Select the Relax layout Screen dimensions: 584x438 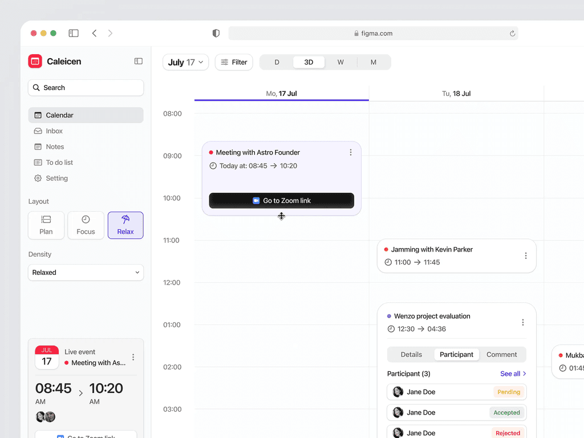tap(125, 225)
